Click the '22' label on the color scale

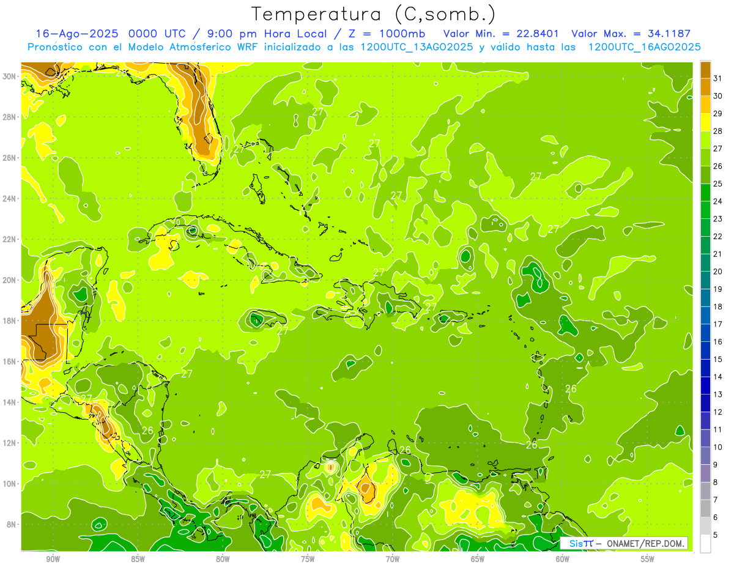(718, 236)
